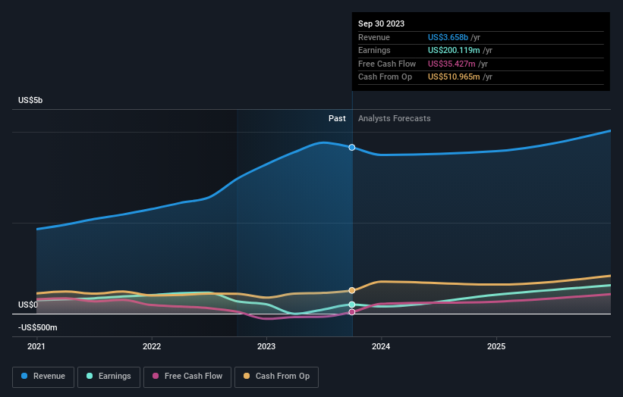Toggle the Revenue legend series
Viewport: 623px width, 397px height.
43,377
